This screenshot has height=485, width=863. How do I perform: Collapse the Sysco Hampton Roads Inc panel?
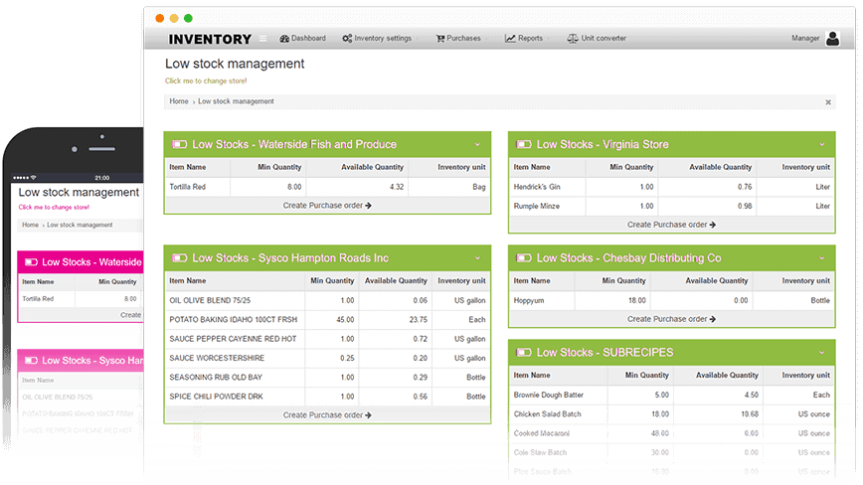(x=477, y=257)
